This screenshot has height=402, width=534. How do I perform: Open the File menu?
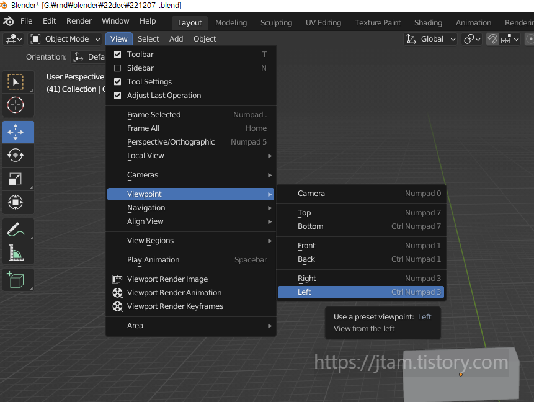tap(26, 21)
